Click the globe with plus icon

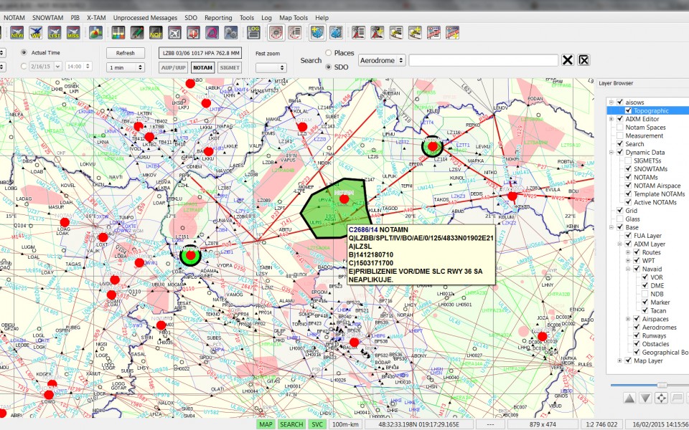pyautogui.click(x=317, y=32)
